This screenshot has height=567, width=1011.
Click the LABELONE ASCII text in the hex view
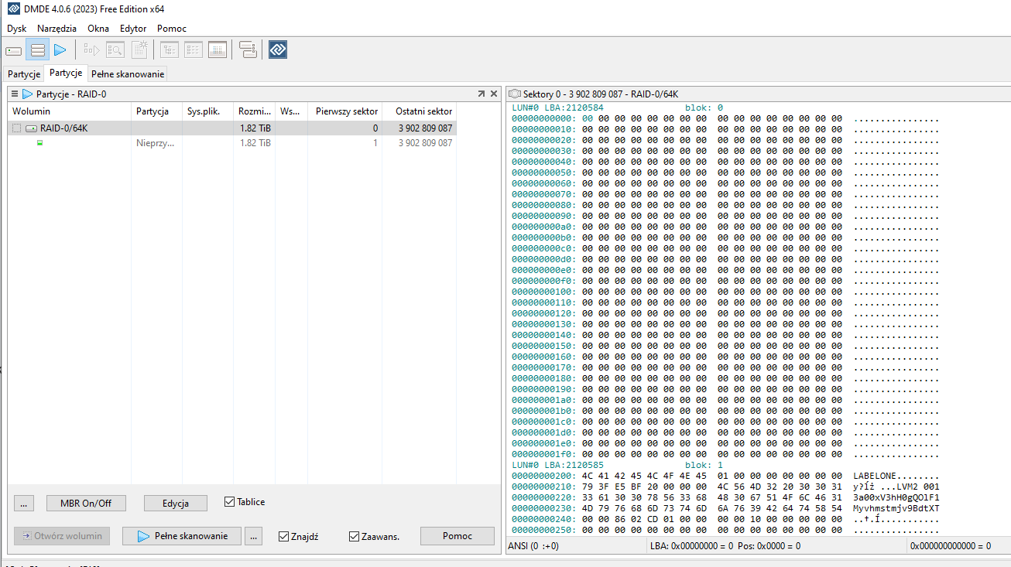tap(873, 476)
